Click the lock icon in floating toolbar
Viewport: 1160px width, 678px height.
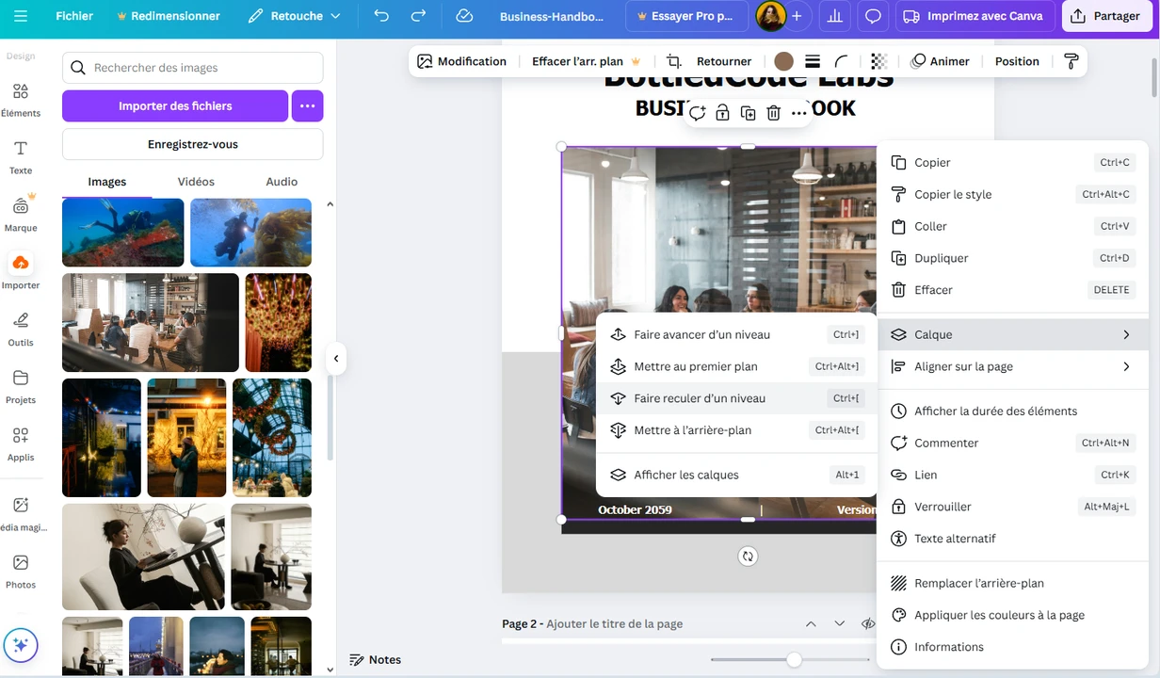[722, 113]
